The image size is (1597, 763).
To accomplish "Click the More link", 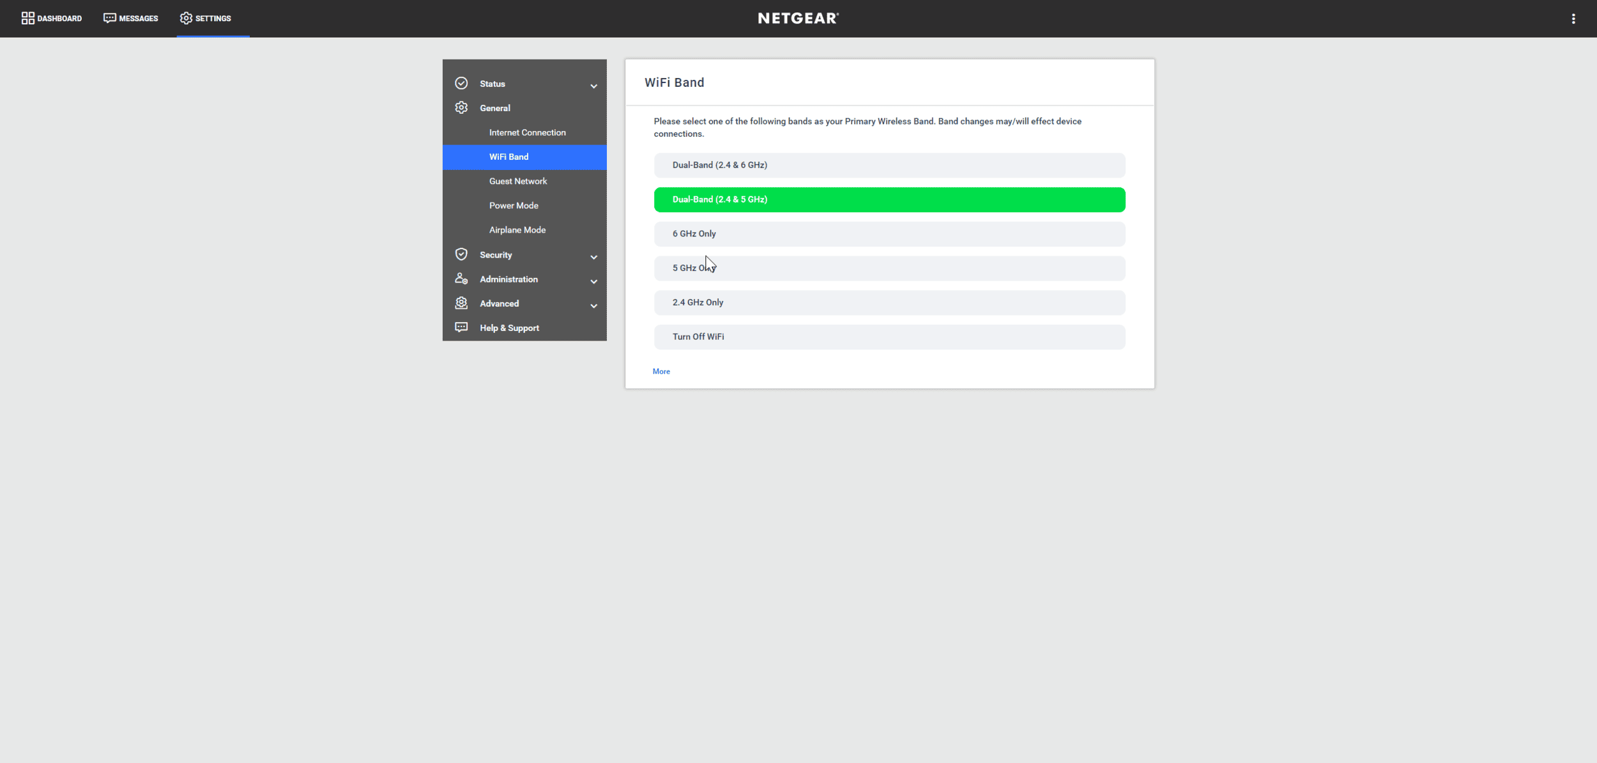I will click(661, 371).
